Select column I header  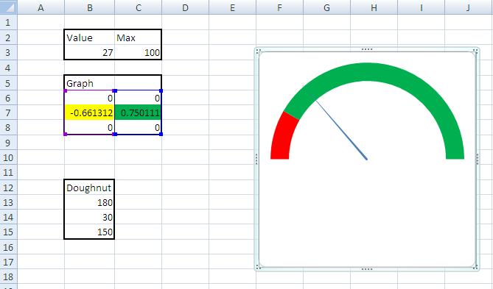coord(422,7)
